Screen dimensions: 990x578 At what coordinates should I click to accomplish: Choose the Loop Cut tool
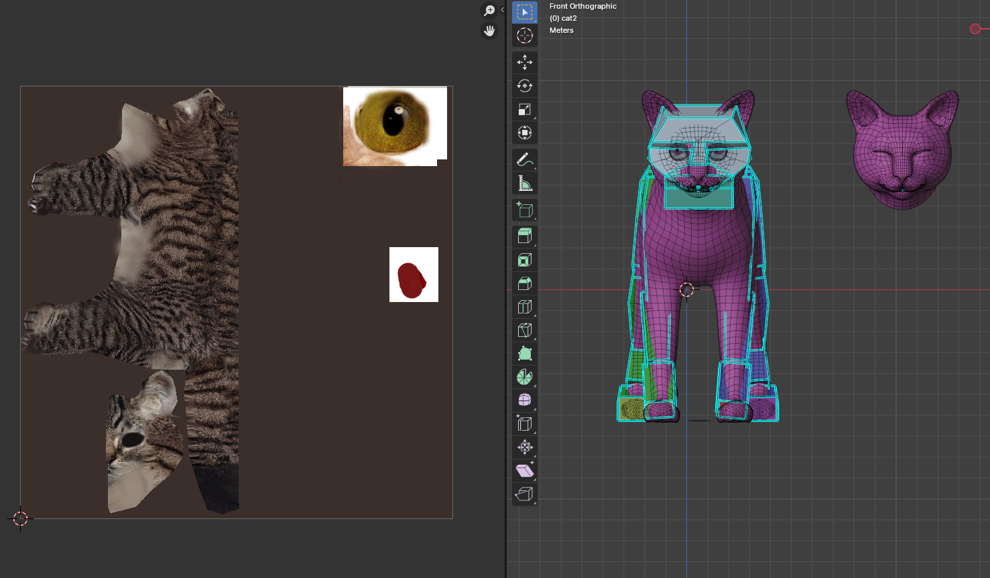pyautogui.click(x=525, y=307)
